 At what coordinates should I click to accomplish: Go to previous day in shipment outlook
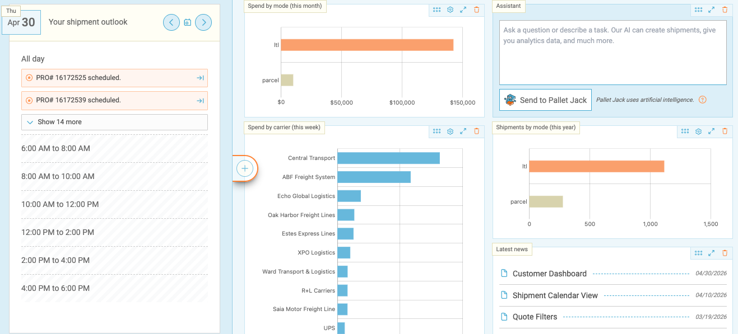(171, 22)
